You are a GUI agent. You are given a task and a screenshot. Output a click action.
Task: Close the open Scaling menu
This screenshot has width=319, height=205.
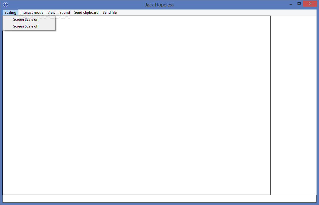click(x=10, y=12)
